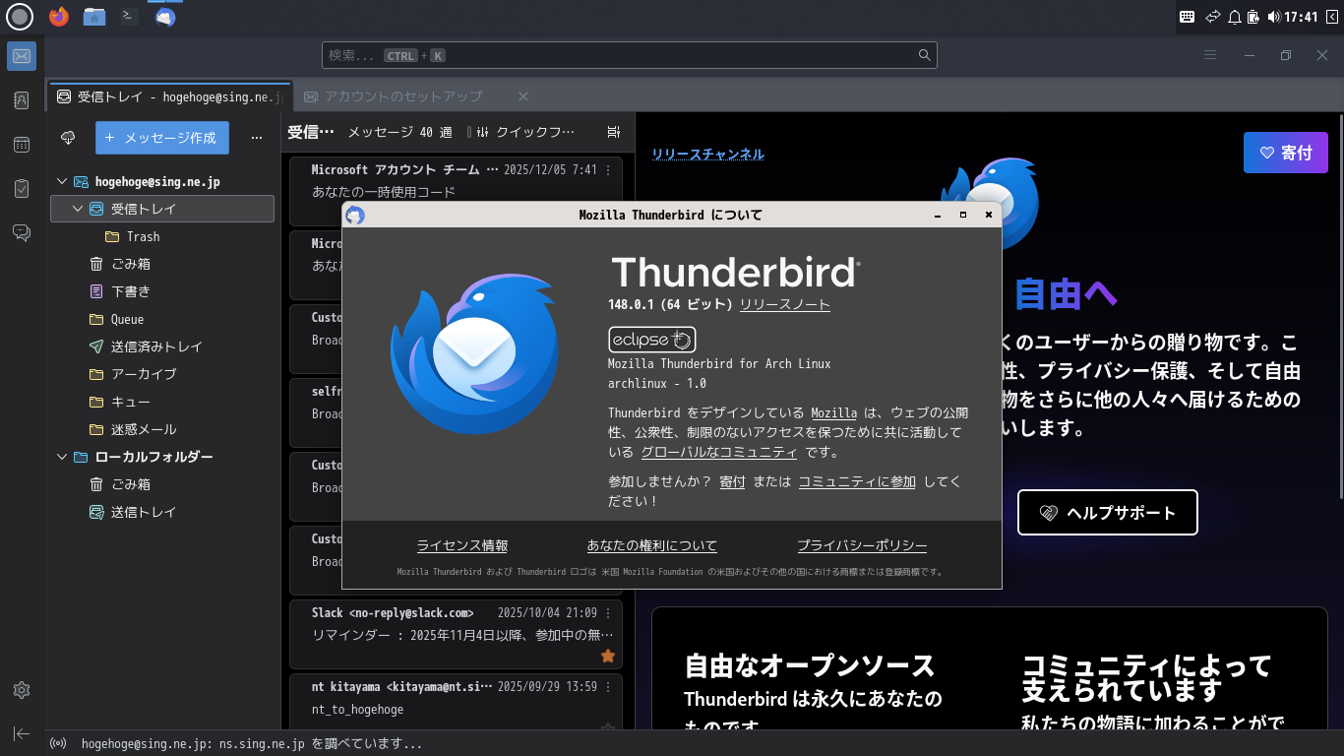The height and width of the screenshot is (756, 1344).
Task: Click the activity icon in status bar
Action: [58, 744]
